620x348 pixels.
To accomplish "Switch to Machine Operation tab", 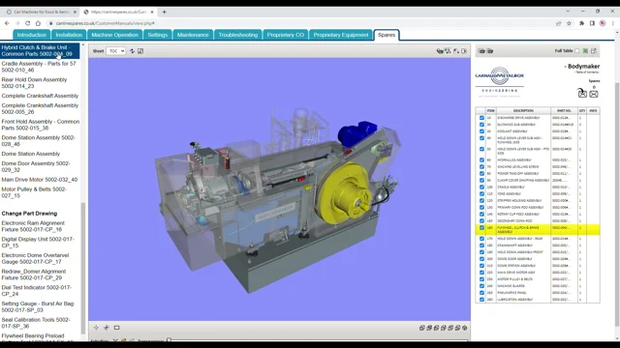I will tap(114, 35).
